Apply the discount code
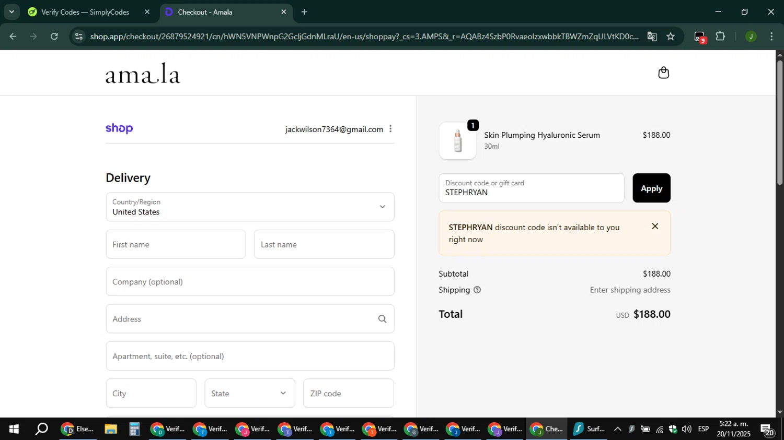This screenshot has width=784, height=440. 651,188
